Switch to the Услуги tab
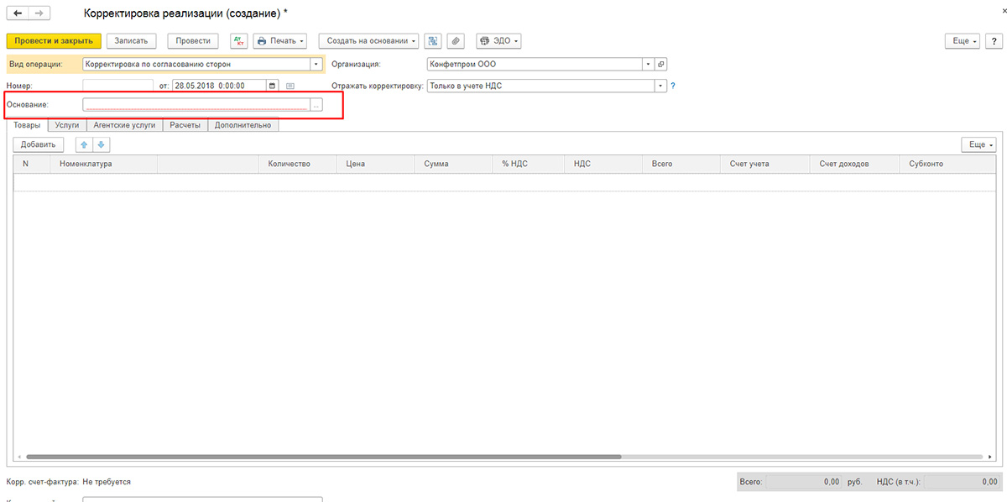 pyautogui.click(x=67, y=124)
